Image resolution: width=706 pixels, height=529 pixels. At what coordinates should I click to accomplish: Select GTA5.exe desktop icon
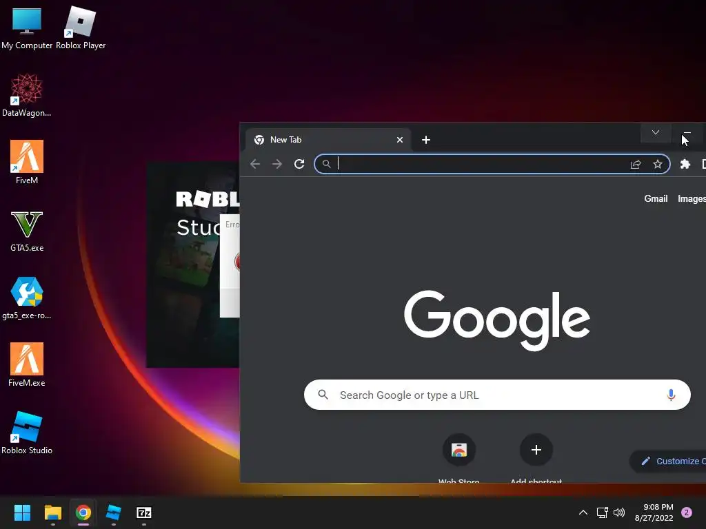click(x=27, y=230)
